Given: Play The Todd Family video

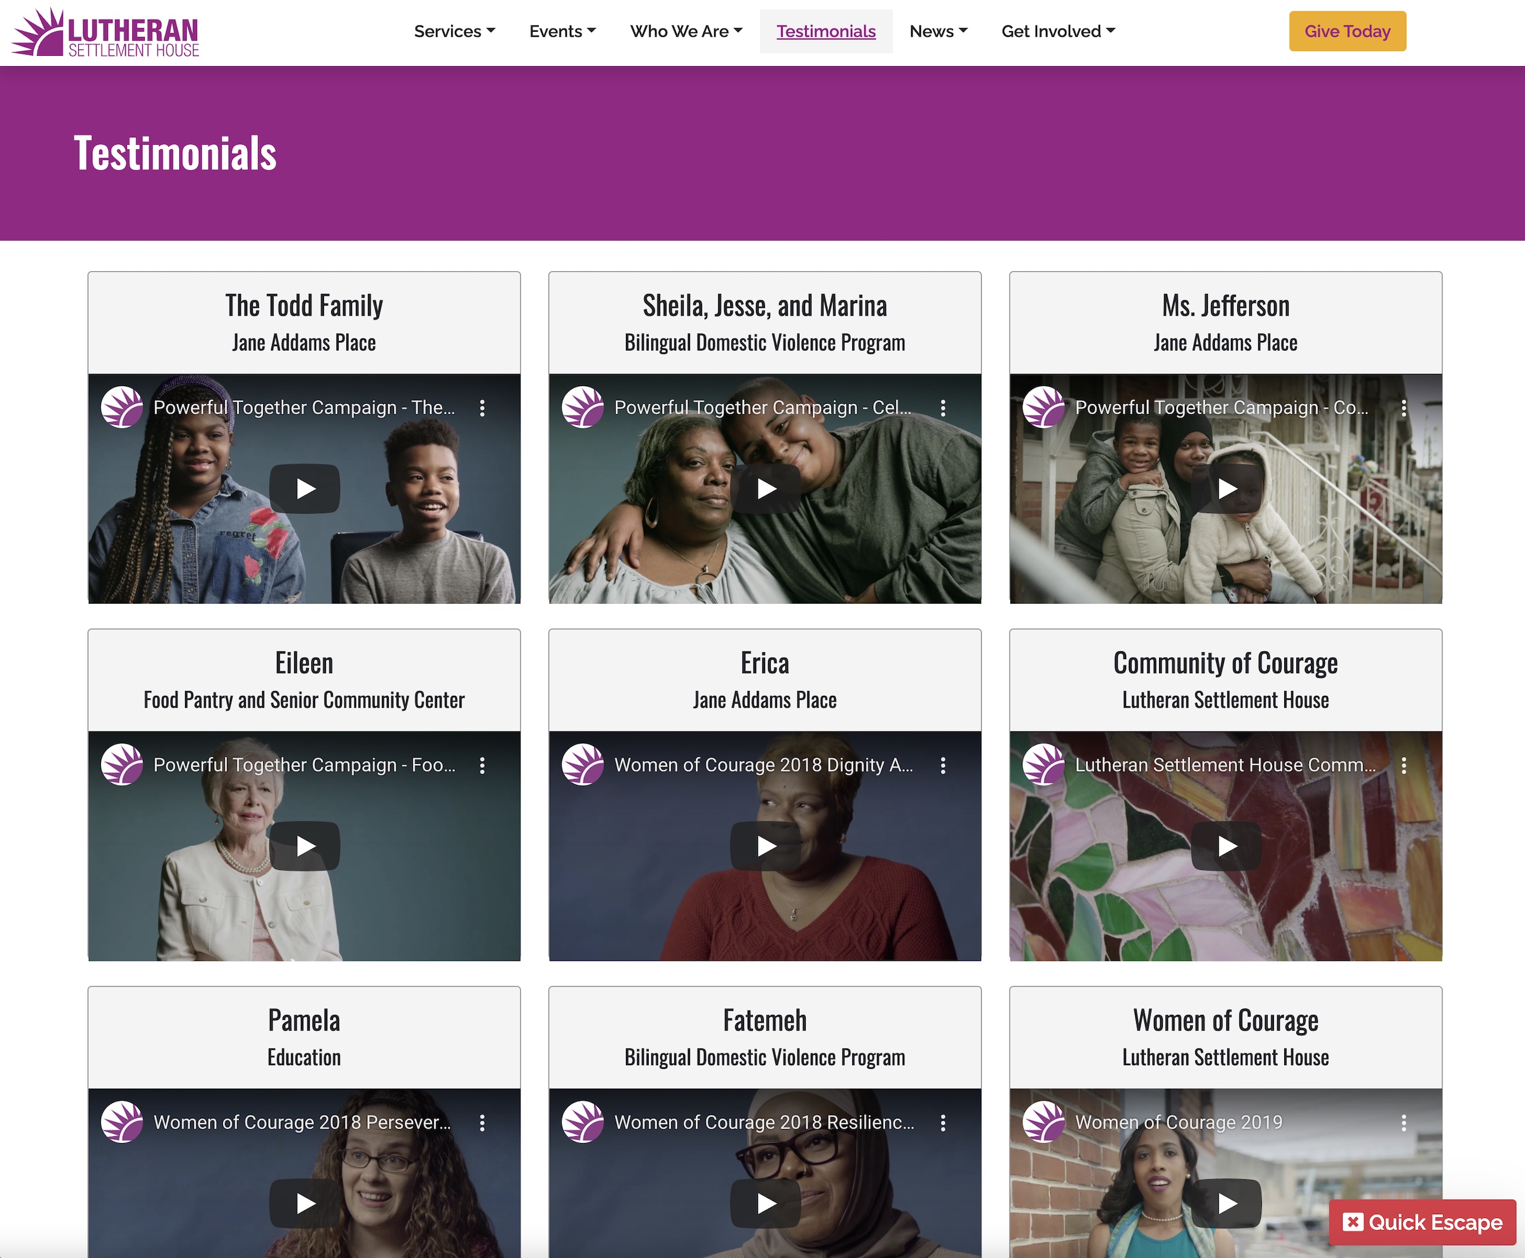Looking at the screenshot, I should pyautogui.click(x=304, y=489).
